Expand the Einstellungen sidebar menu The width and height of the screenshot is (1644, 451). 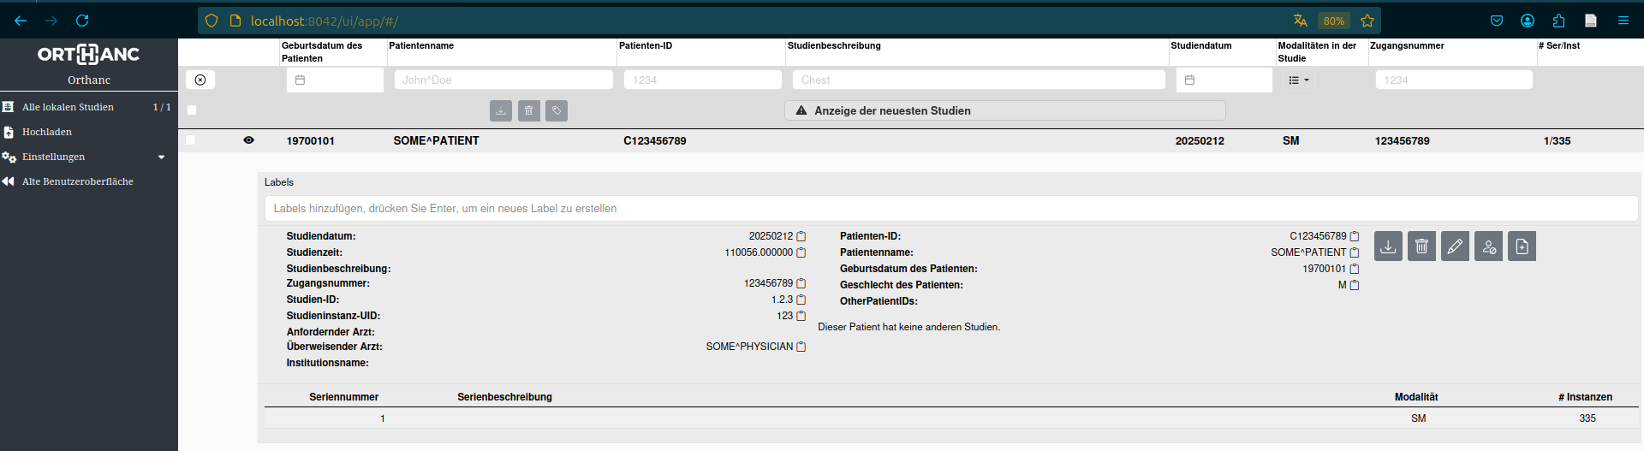tap(89, 157)
